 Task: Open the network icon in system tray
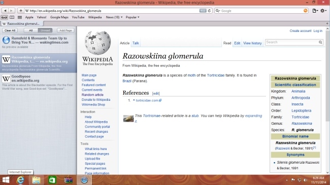tap(299, 180)
